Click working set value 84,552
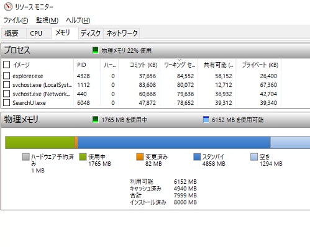This screenshot has width=310, height=247. pos(185,76)
